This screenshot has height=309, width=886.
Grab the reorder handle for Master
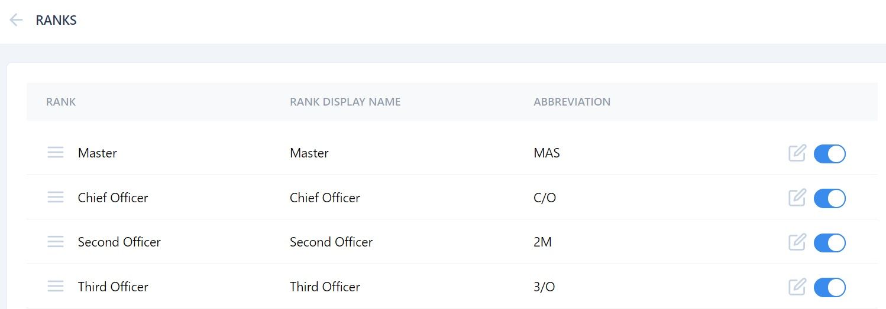56,153
